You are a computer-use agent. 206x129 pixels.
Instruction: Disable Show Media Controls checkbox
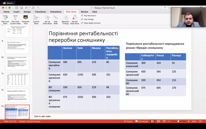coord(82,23)
